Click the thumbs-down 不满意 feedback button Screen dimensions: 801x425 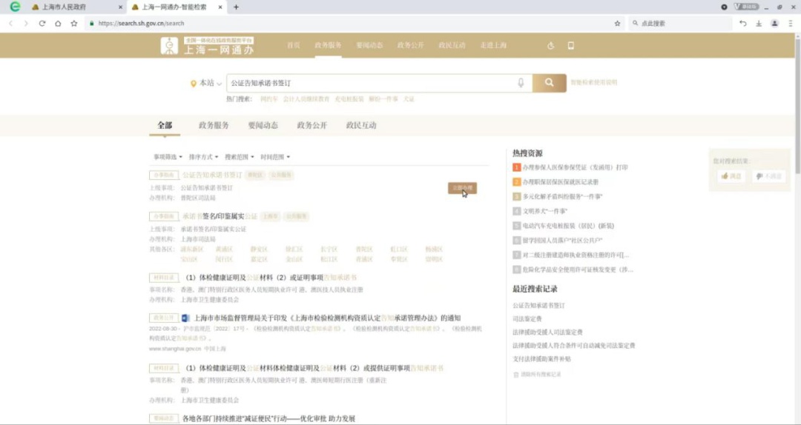coord(768,176)
